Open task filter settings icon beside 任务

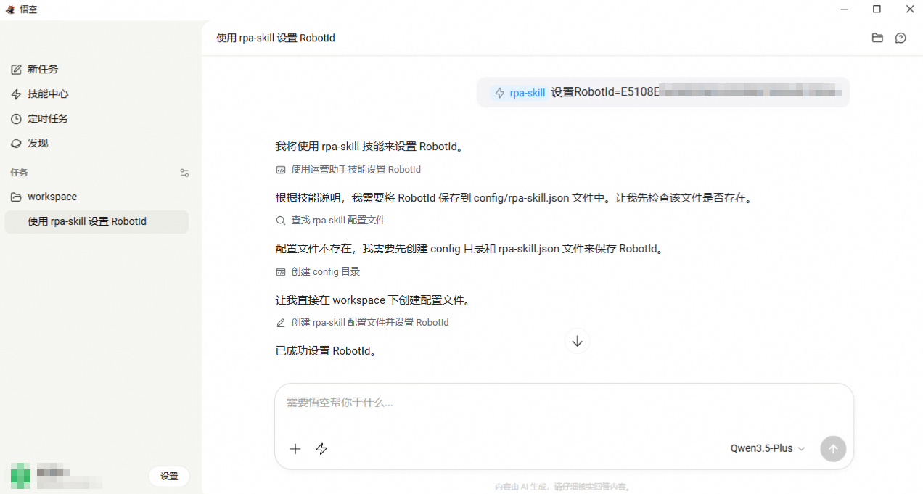pyautogui.click(x=184, y=173)
